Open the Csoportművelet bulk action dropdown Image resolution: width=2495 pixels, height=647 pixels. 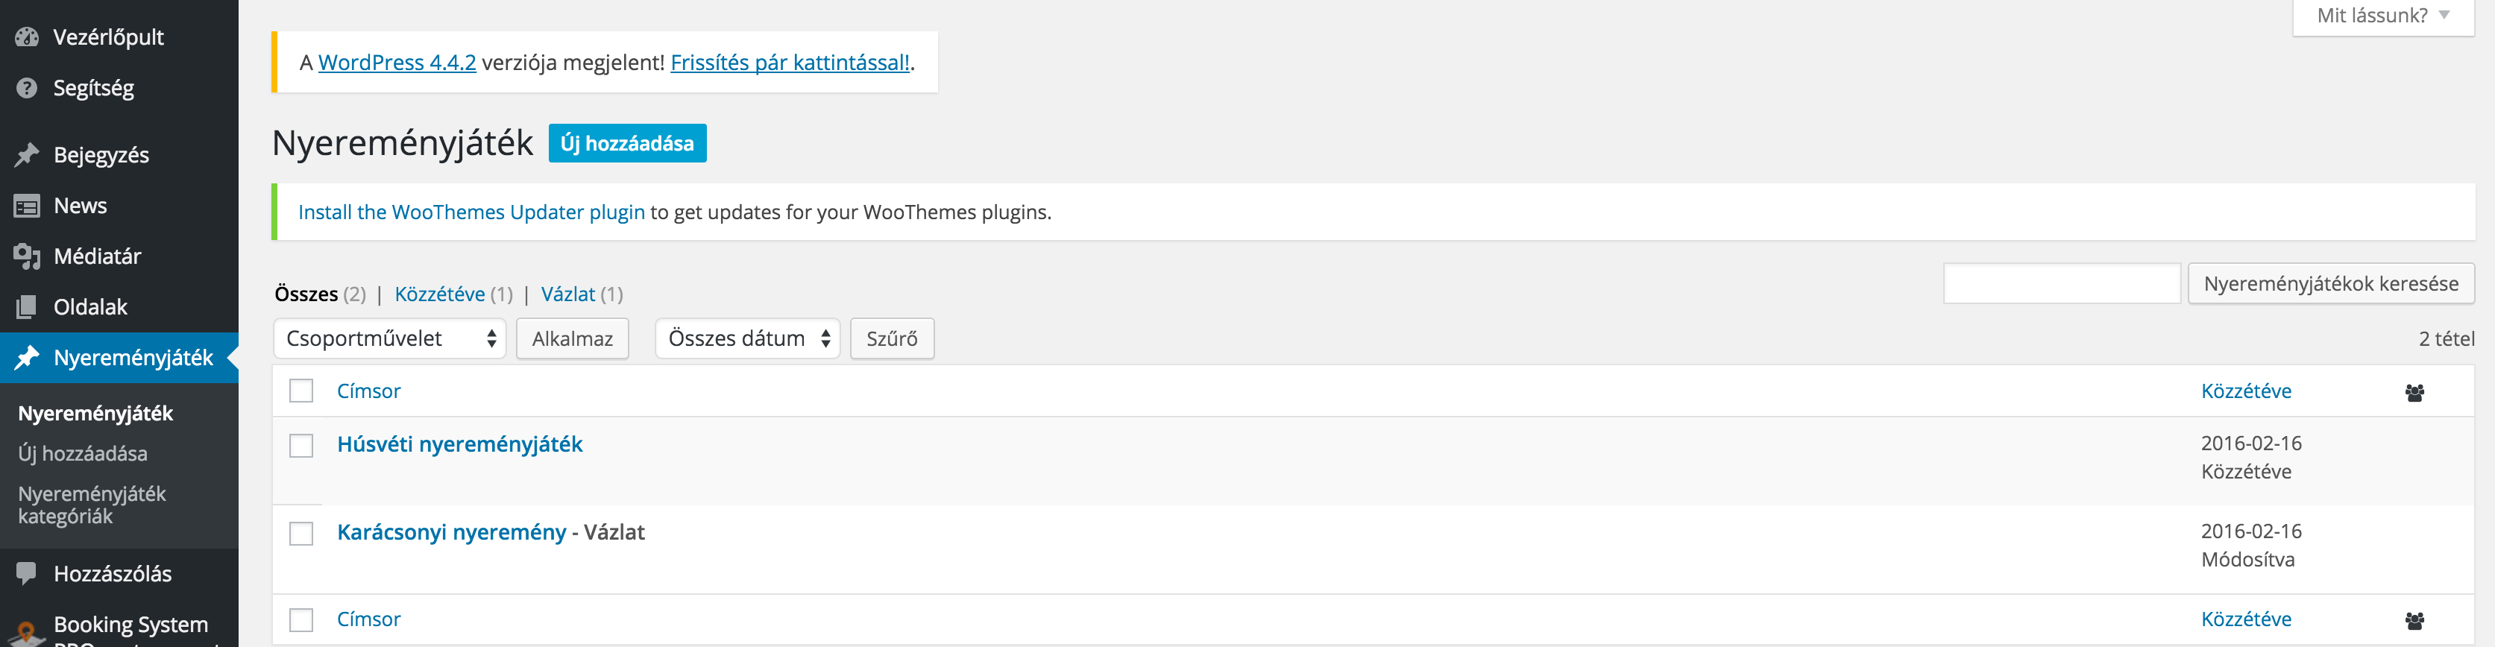coord(389,338)
